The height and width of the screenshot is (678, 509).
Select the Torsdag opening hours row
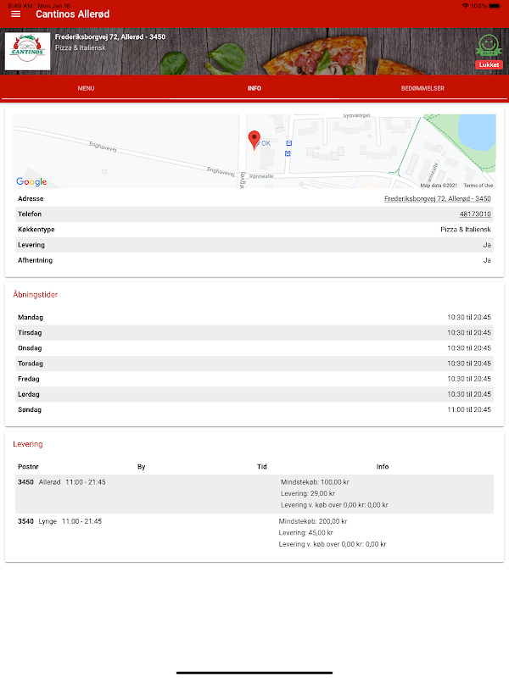255,364
